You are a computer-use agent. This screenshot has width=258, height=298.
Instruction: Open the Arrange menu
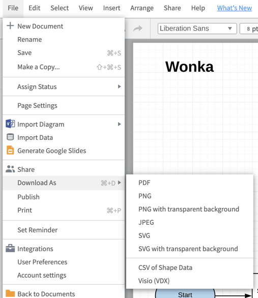(x=142, y=8)
